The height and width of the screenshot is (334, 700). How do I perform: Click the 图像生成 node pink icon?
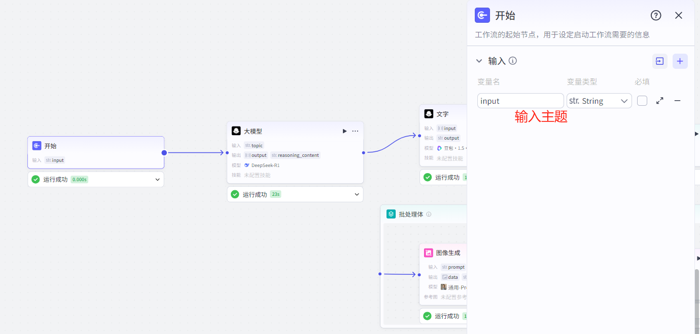pos(429,253)
